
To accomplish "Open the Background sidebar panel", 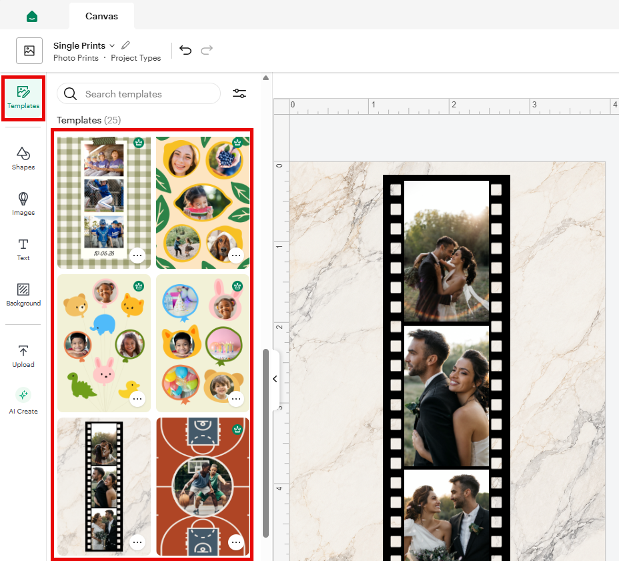I will [23, 295].
